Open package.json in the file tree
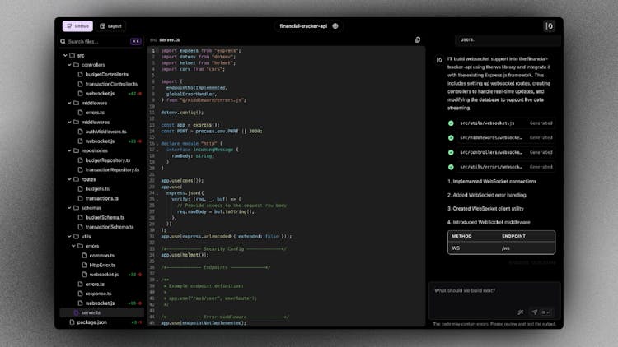The height and width of the screenshot is (347, 618). pyautogui.click(x=91, y=322)
